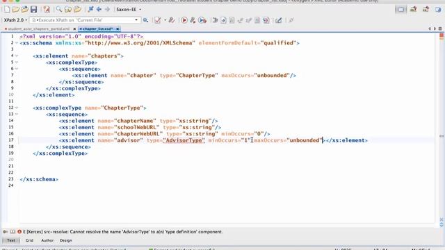445x250 pixels.
Task: Collapse the chapters element fold on line 4
Action: (17, 56)
